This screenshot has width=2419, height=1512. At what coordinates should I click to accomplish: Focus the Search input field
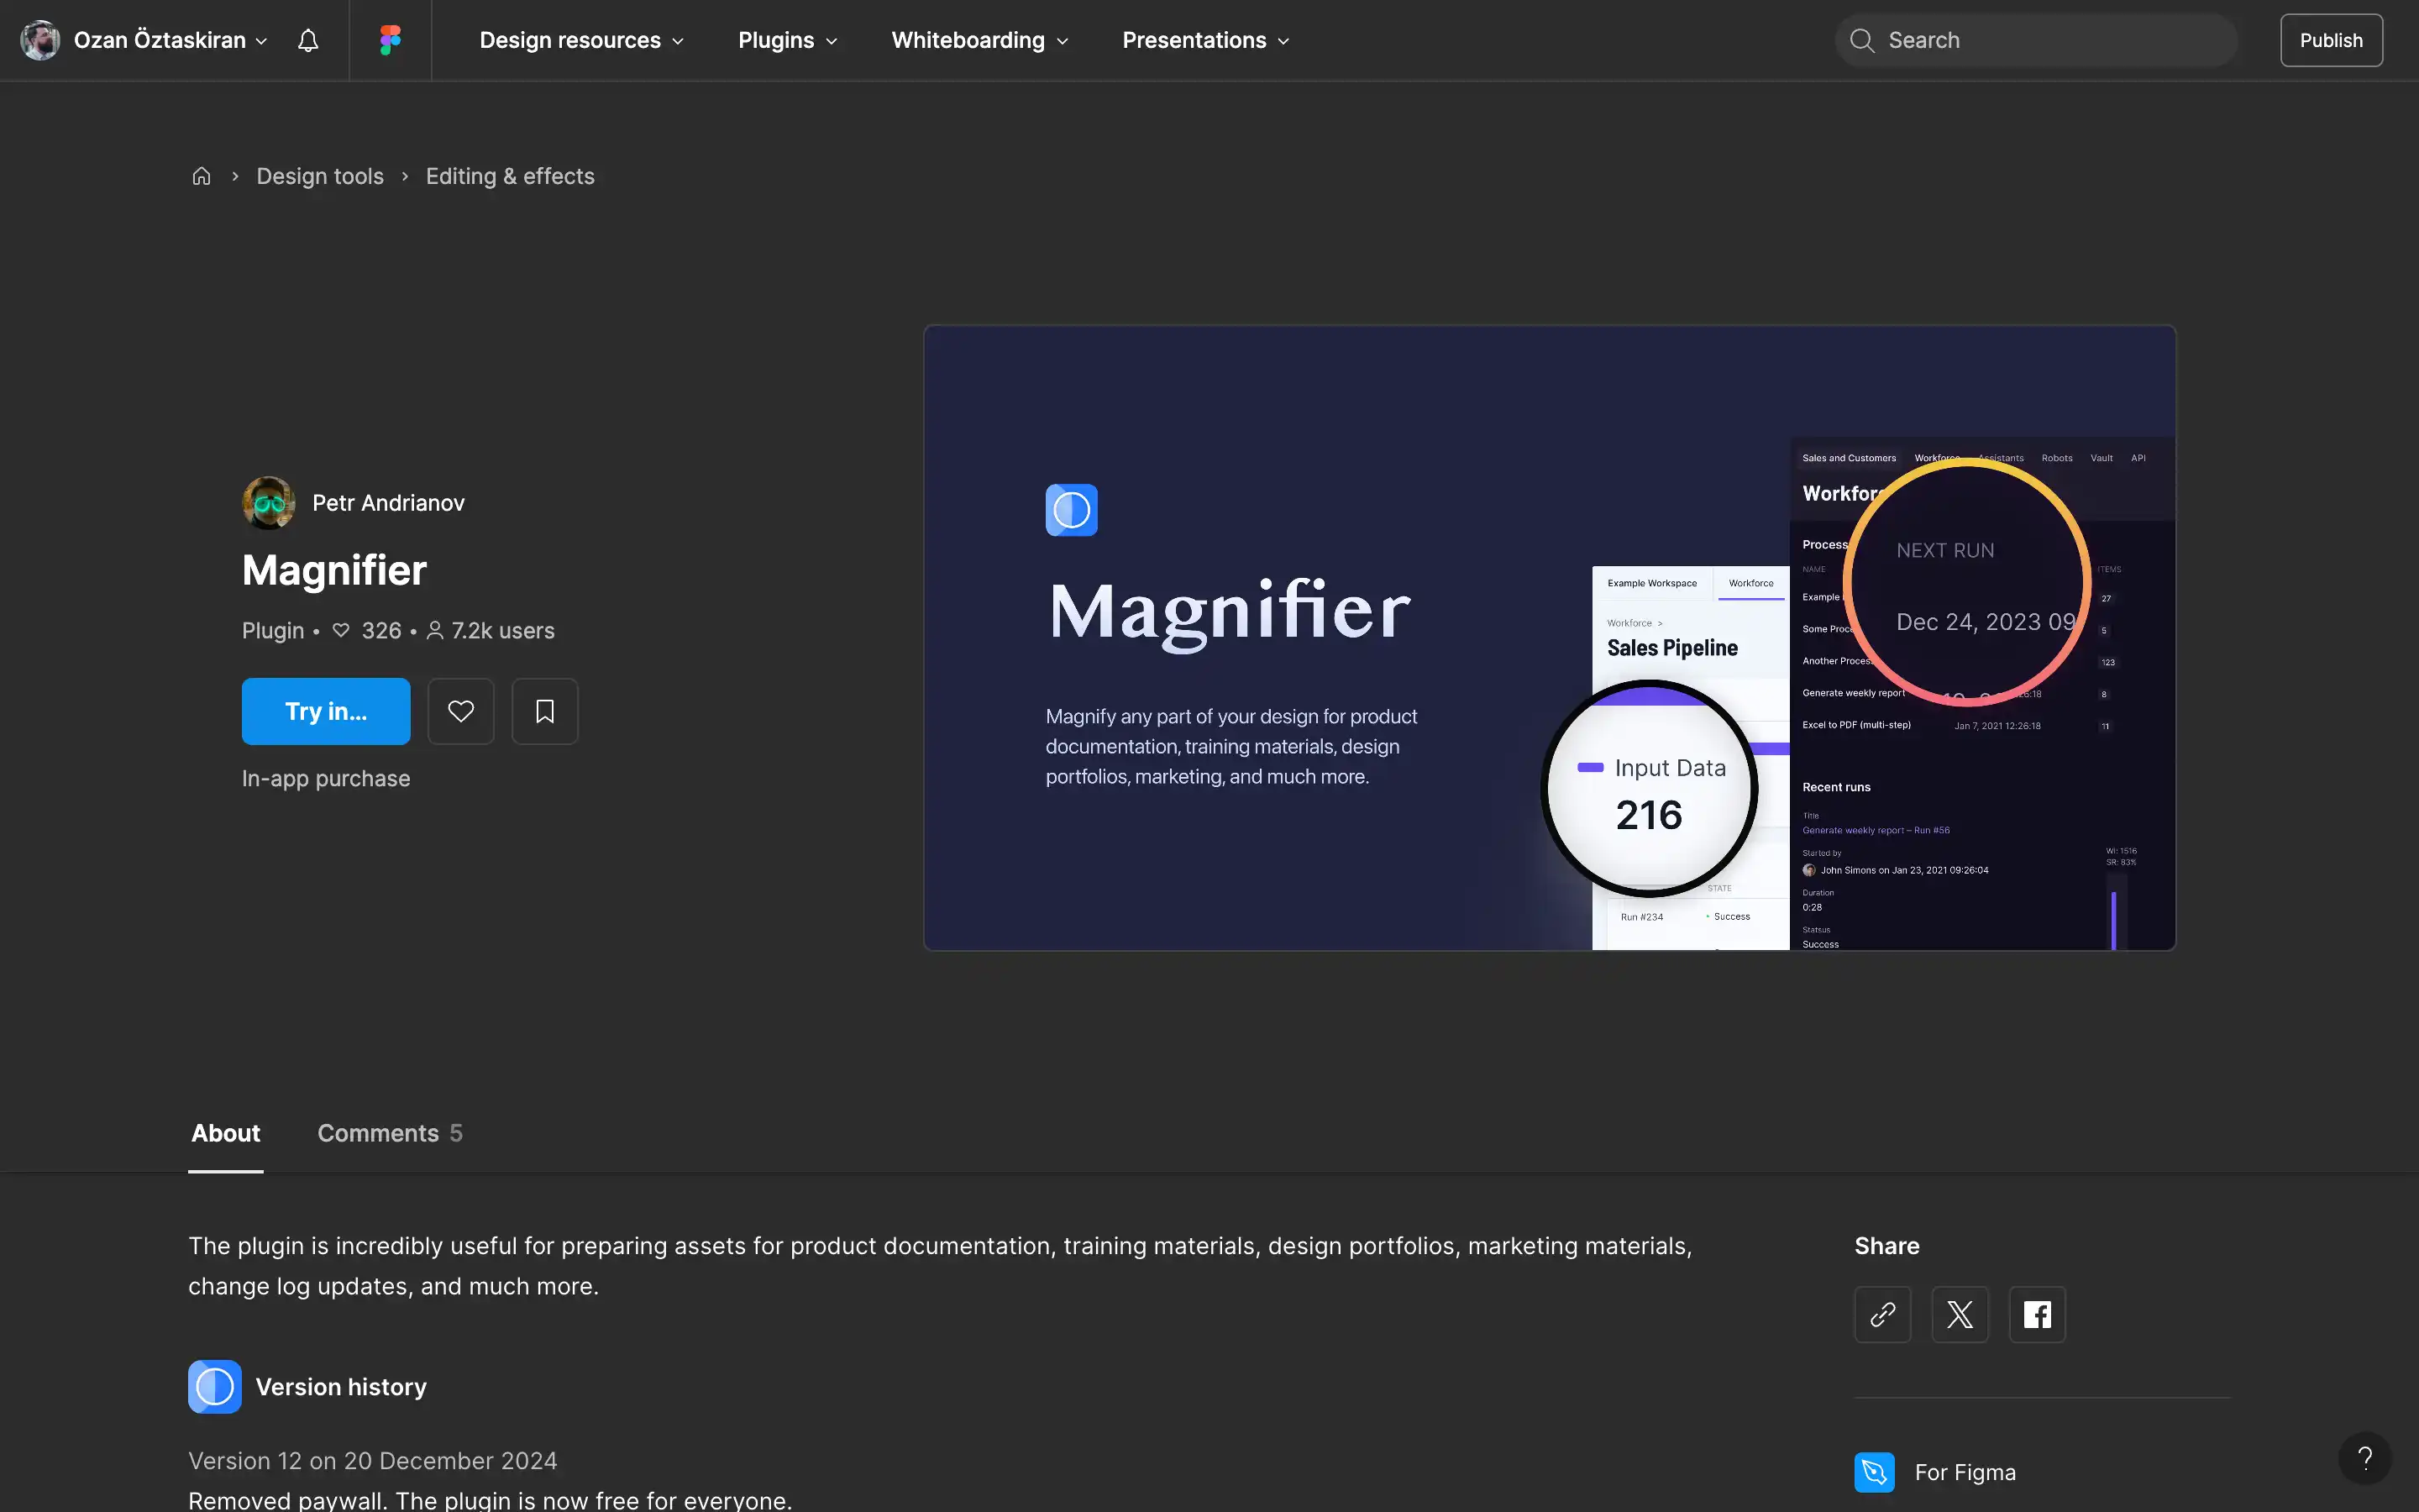click(2035, 40)
